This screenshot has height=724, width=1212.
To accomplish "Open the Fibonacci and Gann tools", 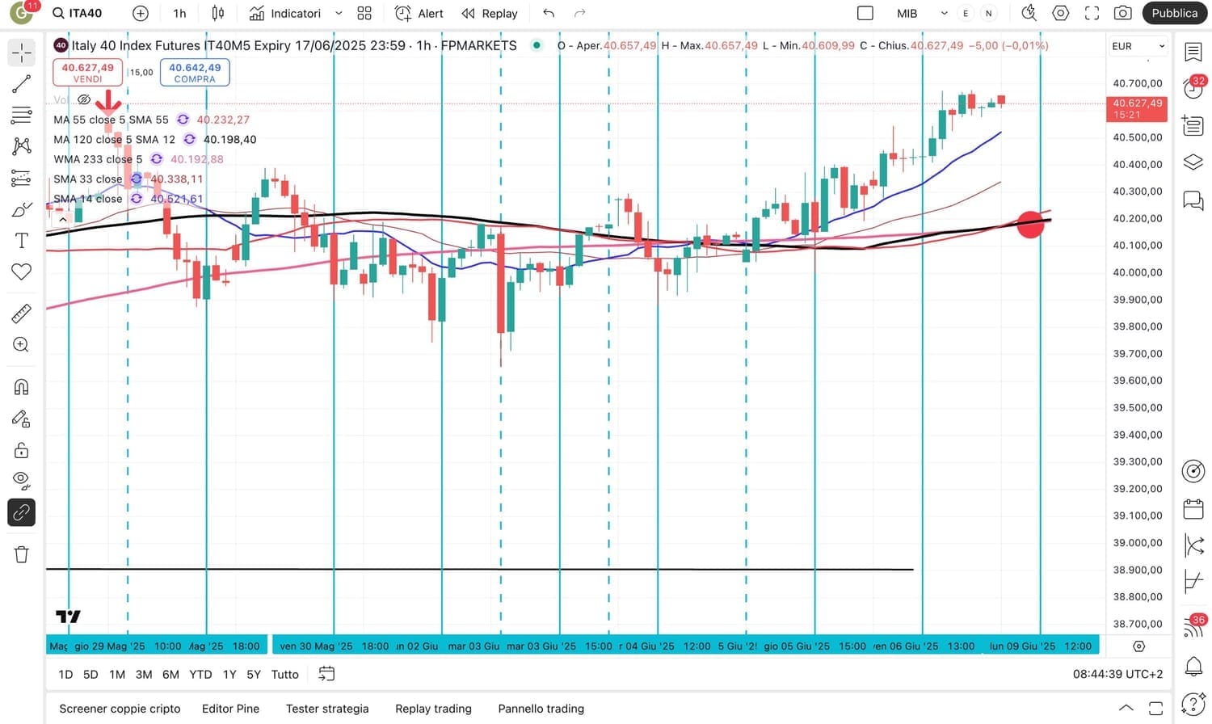I will [x=22, y=116].
